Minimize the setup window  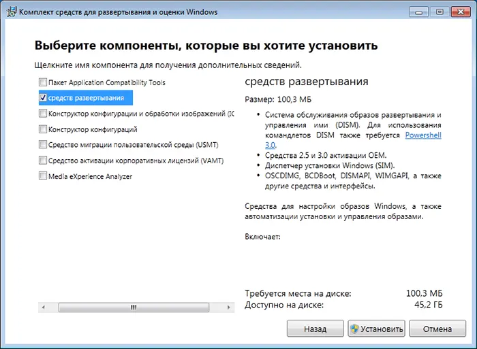tap(418, 12)
